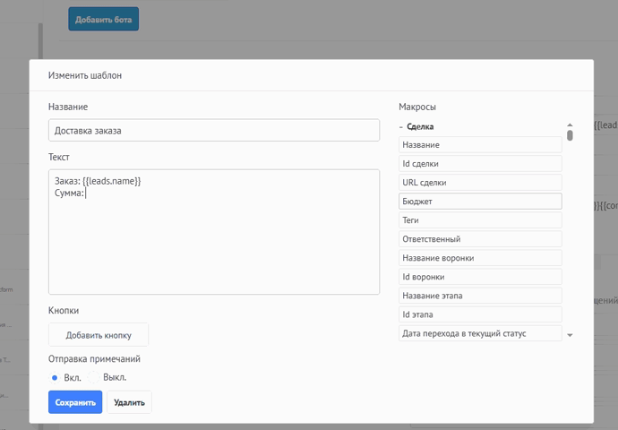This screenshot has width=618, height=430.
Task: Insert Дата перехода в текущий статус macro
Action: pyautogui.click(x=480, y=333)
